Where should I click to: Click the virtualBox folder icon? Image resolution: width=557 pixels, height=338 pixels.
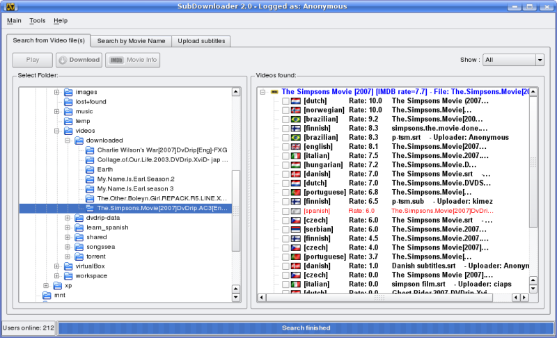point(68,266)
